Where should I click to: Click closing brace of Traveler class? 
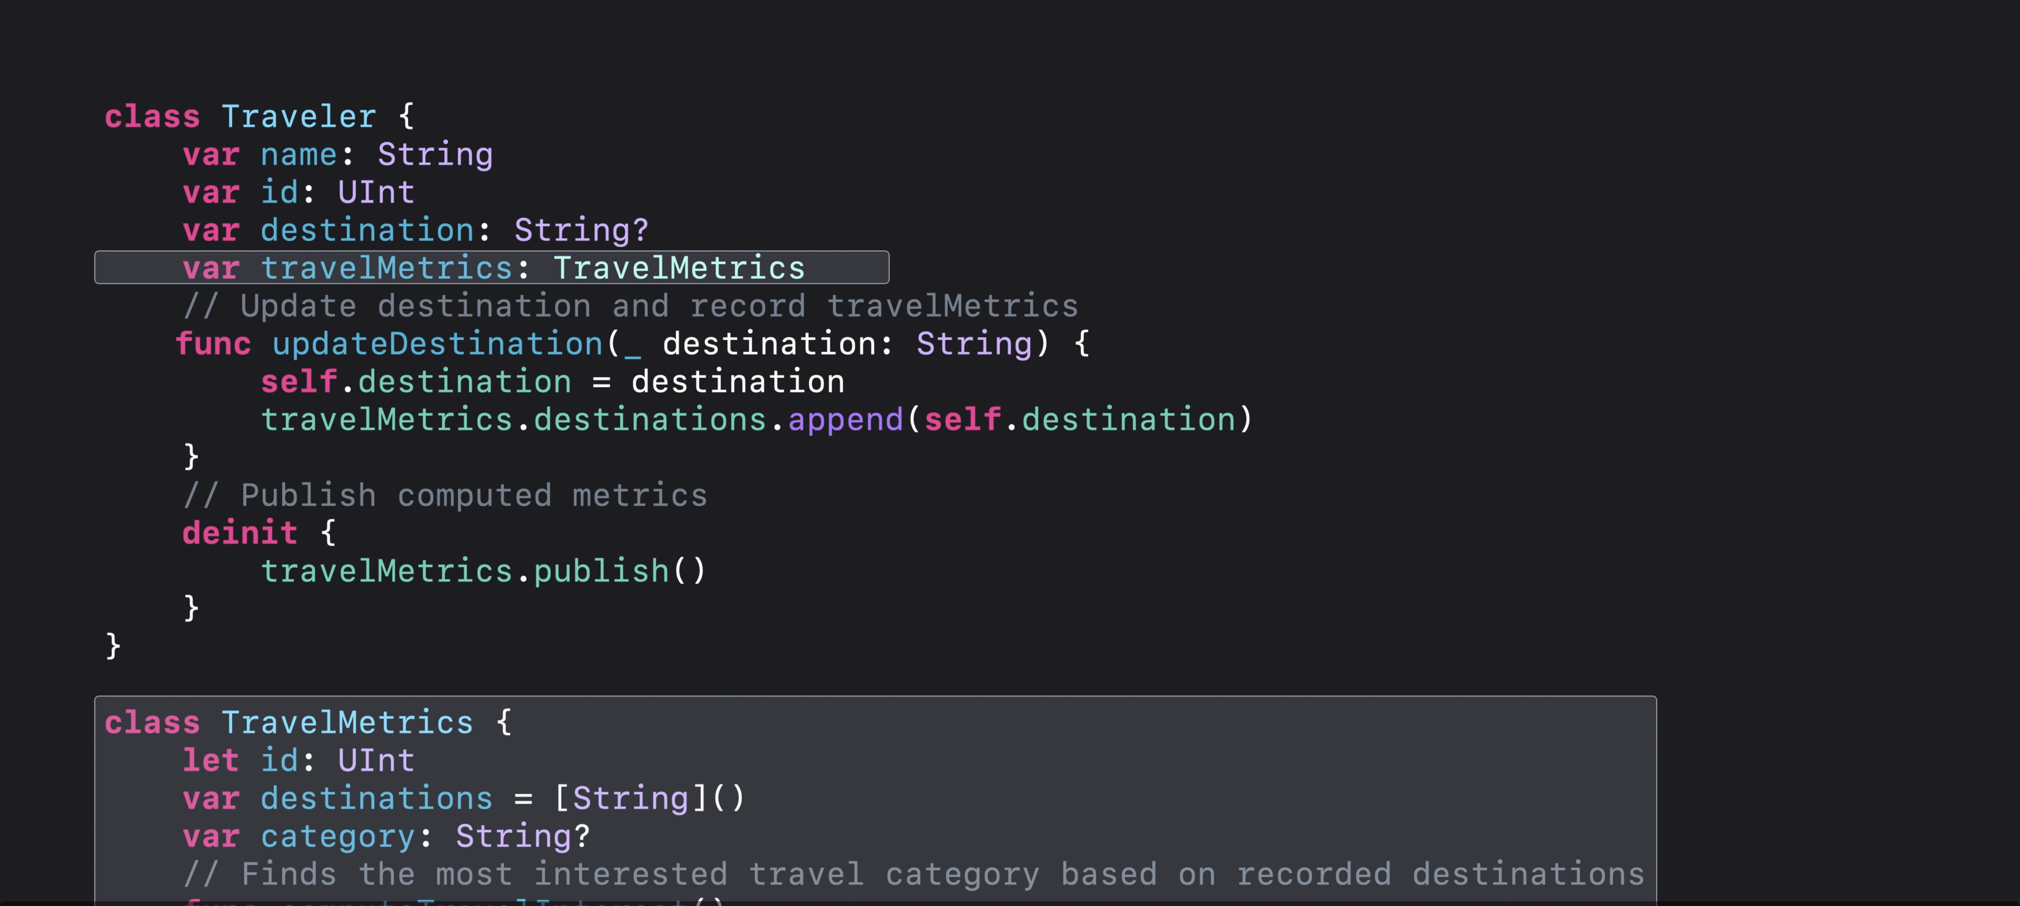[x=113, y=647]
